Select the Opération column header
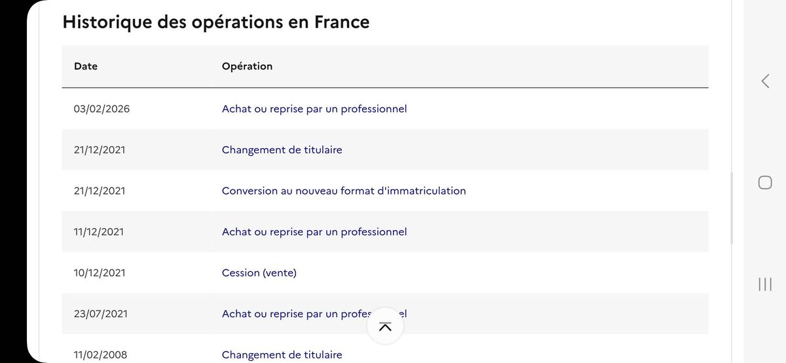This screenshot has height=363, width=786. click(x=247, y=66)
